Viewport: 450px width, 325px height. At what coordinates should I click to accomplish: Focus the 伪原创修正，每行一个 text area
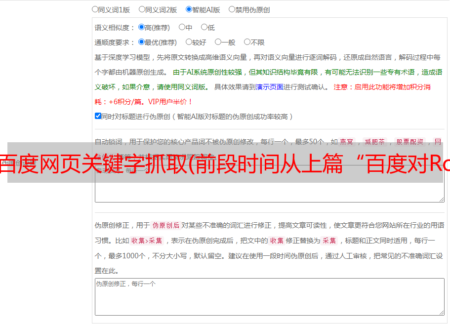(270, 297)
